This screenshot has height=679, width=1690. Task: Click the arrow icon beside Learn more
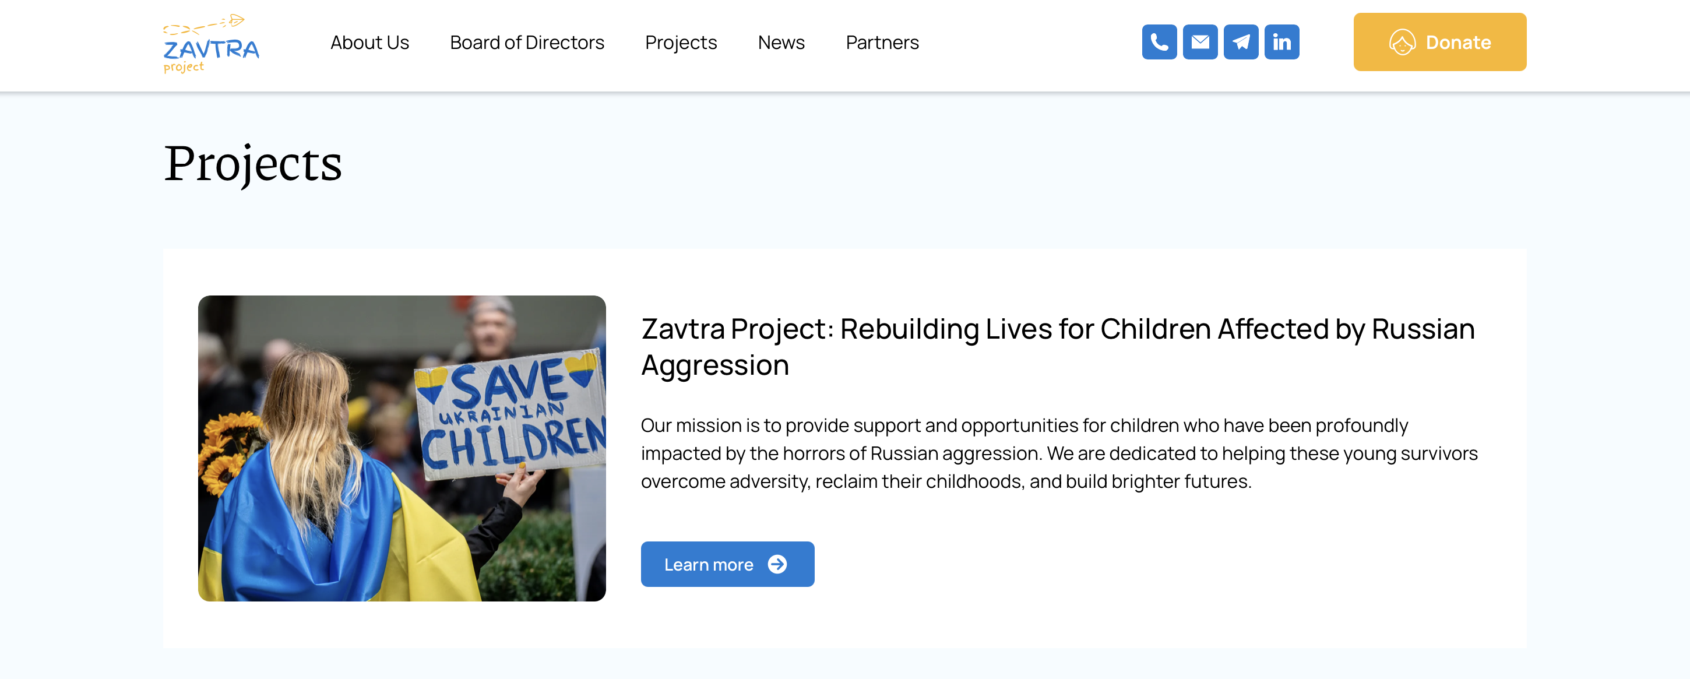tap(777, 564)
